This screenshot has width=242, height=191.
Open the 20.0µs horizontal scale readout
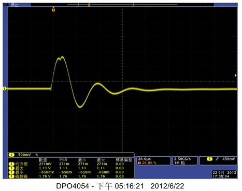[x=144, y=159]
